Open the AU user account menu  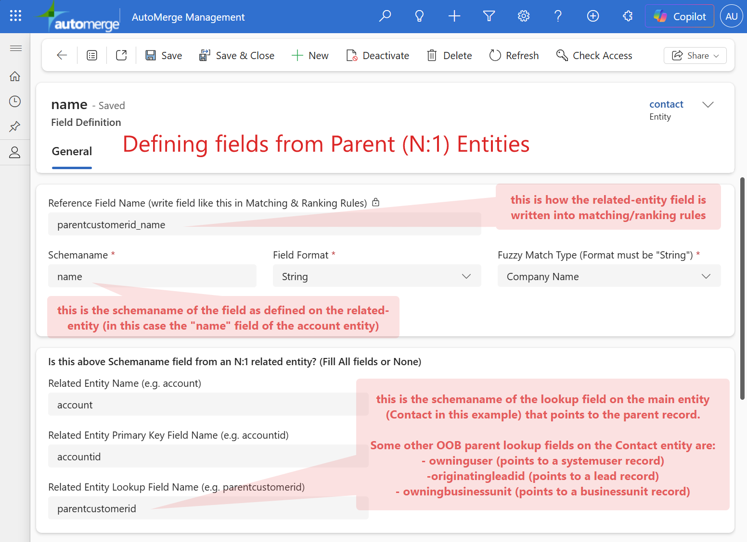732,16
